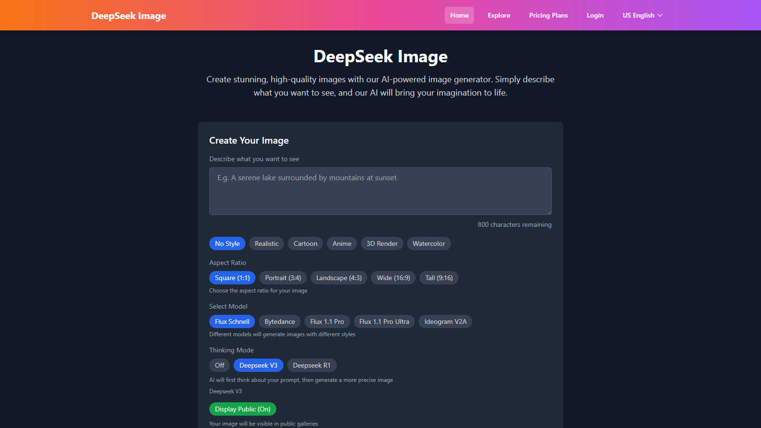Open the US English language dropdown
The height and width of the screenshot is (428, 761).
click(x=643, y=15)
